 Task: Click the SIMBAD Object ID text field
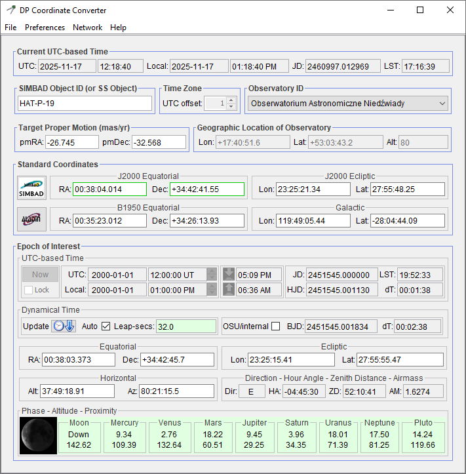(85, 104)
